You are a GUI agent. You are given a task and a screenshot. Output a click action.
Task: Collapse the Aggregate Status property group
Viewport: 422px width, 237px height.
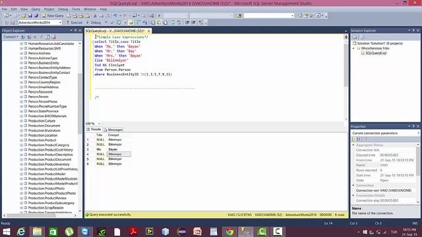(353, 145)
